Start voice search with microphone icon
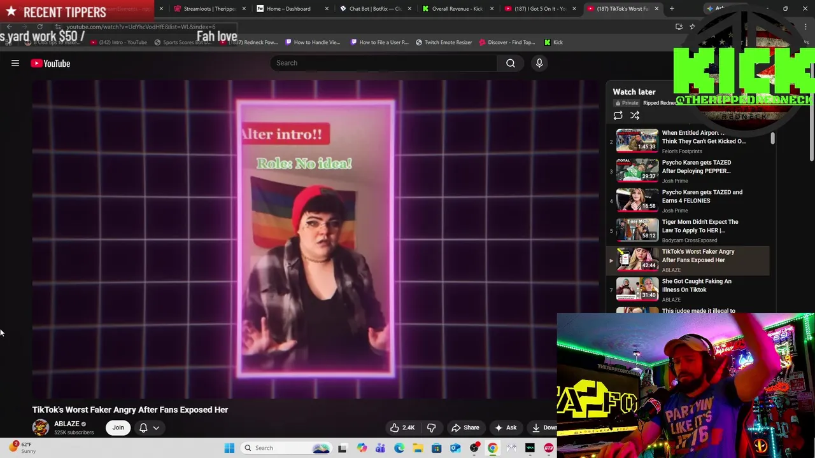Screen dimensions: 815x458 click(539, 63)
